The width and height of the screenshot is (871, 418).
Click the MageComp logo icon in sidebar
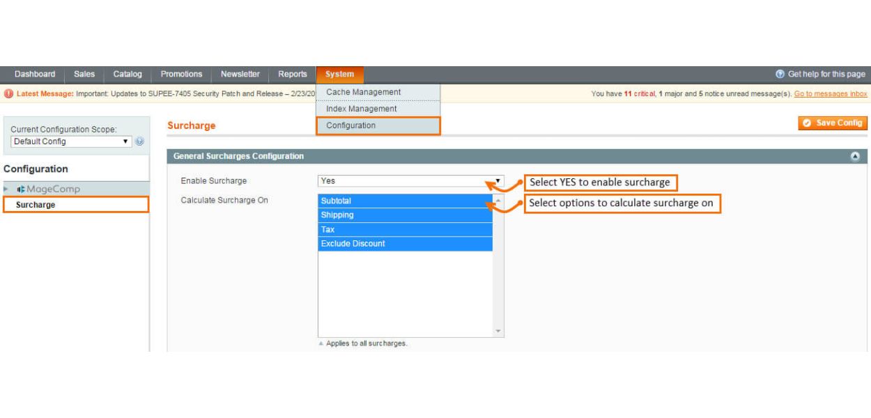[22, 189]
